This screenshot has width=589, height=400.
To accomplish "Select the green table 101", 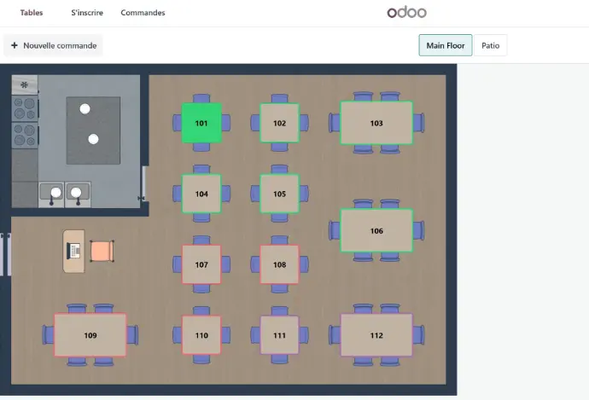I will click(201, 123).
